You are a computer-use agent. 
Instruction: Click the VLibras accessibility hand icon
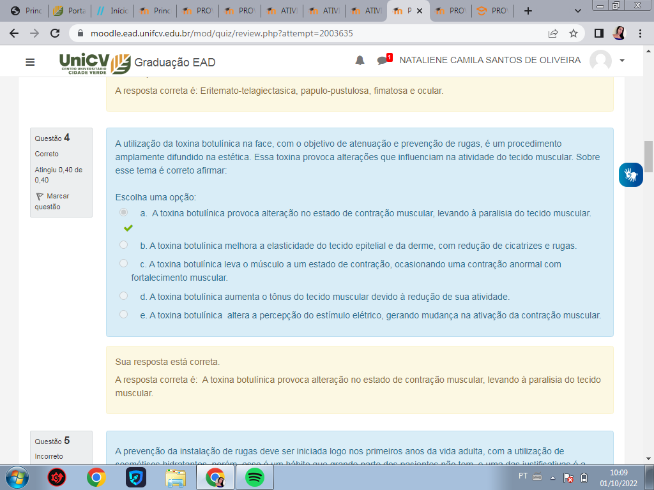(630, 174)
